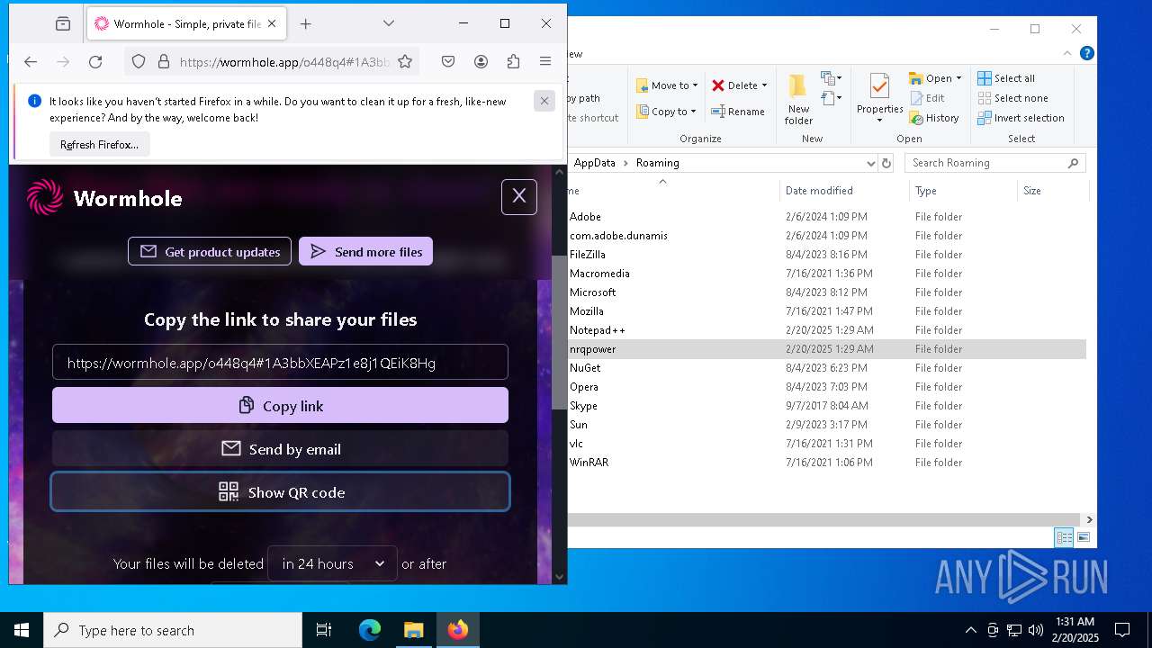The width and height of the screenshot is (1152, 648).
Task: Click the tracking protection shield icon
Action: (x=139, y=61)
